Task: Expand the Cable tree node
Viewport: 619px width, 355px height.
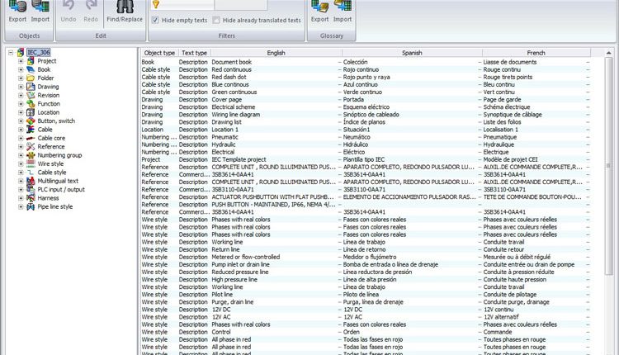Action: coord(21,130)
